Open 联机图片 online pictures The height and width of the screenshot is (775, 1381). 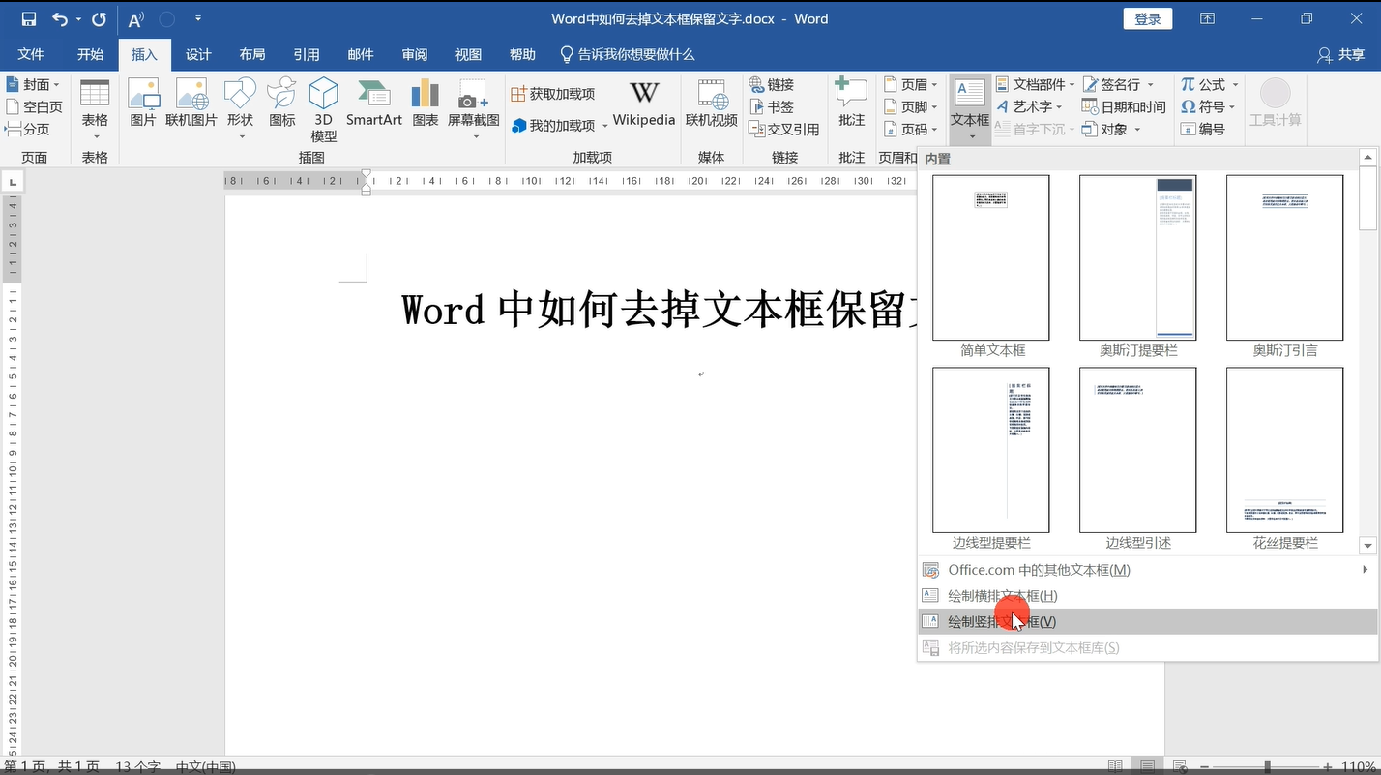click(191, 104)
